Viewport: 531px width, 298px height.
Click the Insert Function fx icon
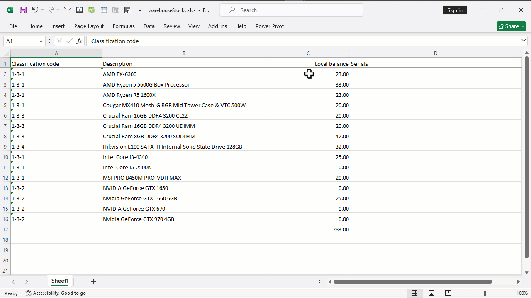tap(79, 41)
